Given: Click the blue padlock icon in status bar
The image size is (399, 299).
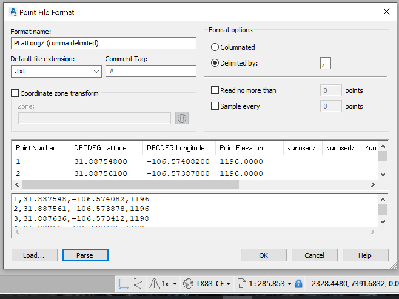Looking at the screenshot, I should point(298,284).
